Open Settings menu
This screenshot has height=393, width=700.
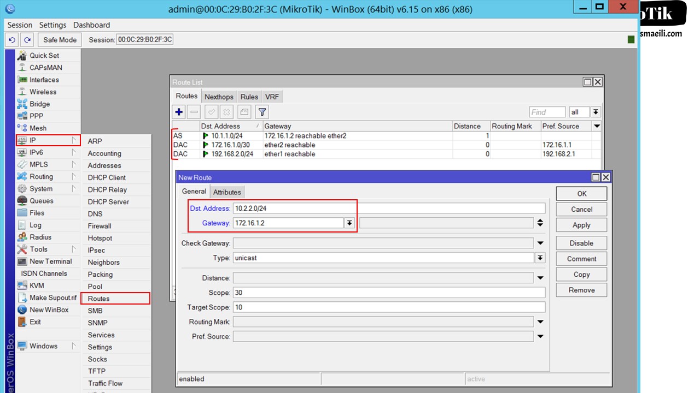[x=52, y=25]
